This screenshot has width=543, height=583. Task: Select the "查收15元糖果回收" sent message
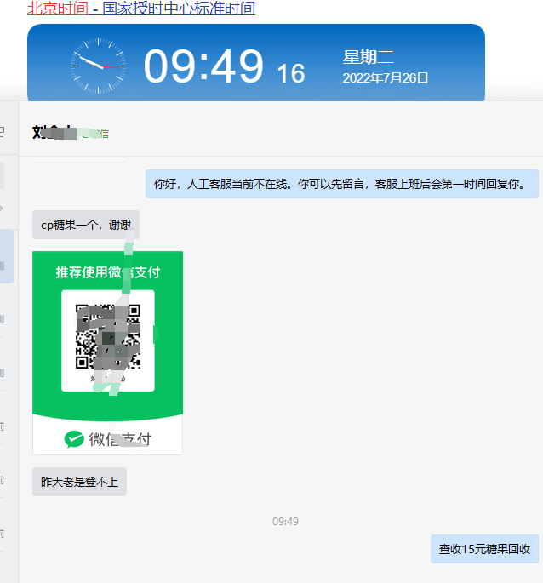coord(484,549)
